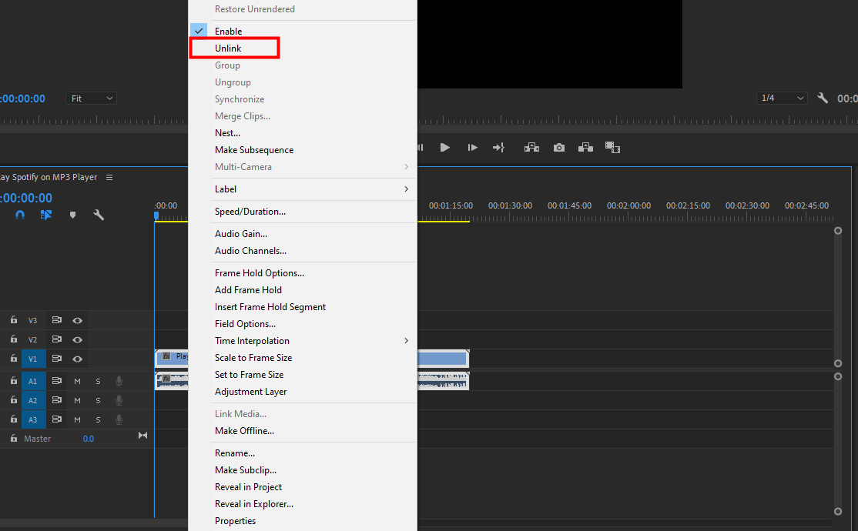Open Timeline Display Settings wrench
858x531 pixels.
tap(99, 215)
